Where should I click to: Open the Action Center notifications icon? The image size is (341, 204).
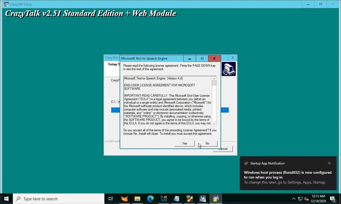[x=332, y=199]
